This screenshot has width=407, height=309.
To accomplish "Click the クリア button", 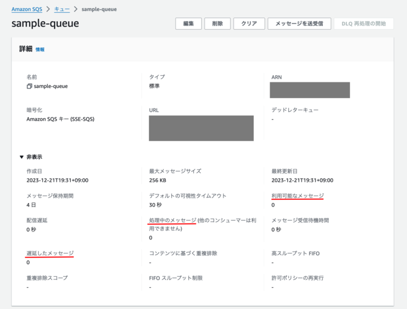I will [x=249, y=24].
